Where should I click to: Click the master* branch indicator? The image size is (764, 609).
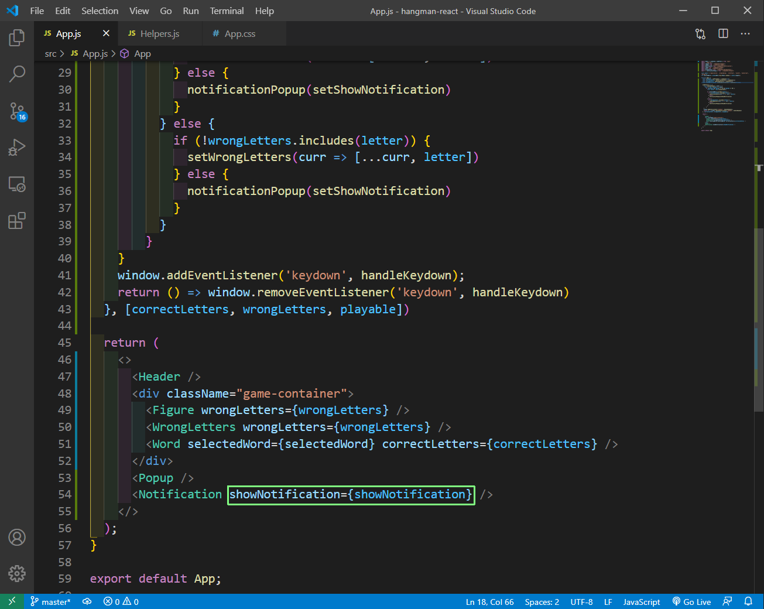coord(50,601)
